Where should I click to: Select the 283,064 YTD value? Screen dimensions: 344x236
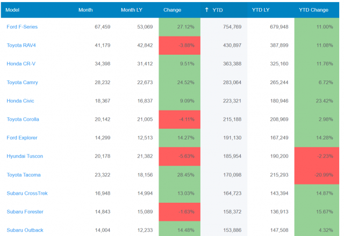[x=232, y=82]
